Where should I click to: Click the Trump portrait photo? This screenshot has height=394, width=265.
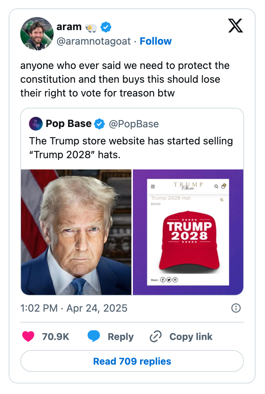coord(76,231)
